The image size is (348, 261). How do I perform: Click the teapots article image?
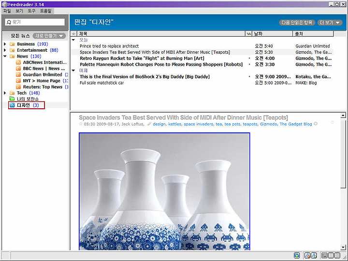pyautogui.click(x=164, y=191)
